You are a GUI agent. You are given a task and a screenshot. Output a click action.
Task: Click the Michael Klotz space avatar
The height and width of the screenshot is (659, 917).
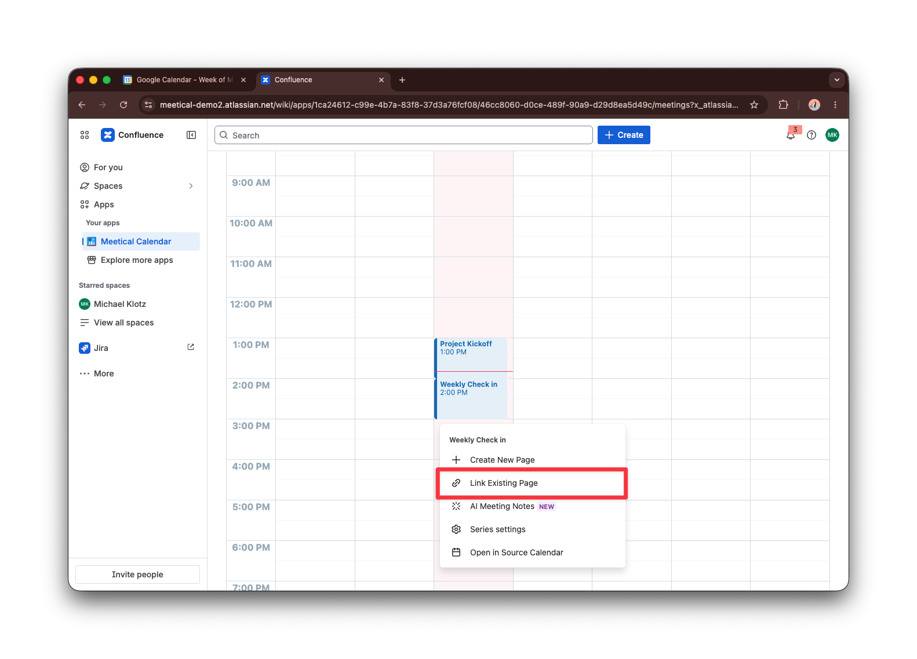pyautogui.click(x=85, y=304)
